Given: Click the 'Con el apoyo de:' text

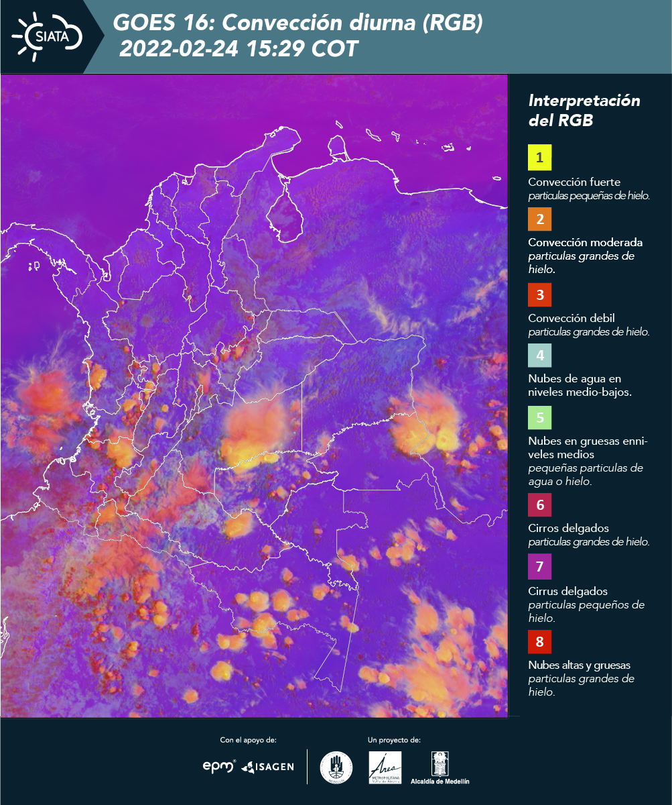Looking at the screenshot, I should point(248,740).
